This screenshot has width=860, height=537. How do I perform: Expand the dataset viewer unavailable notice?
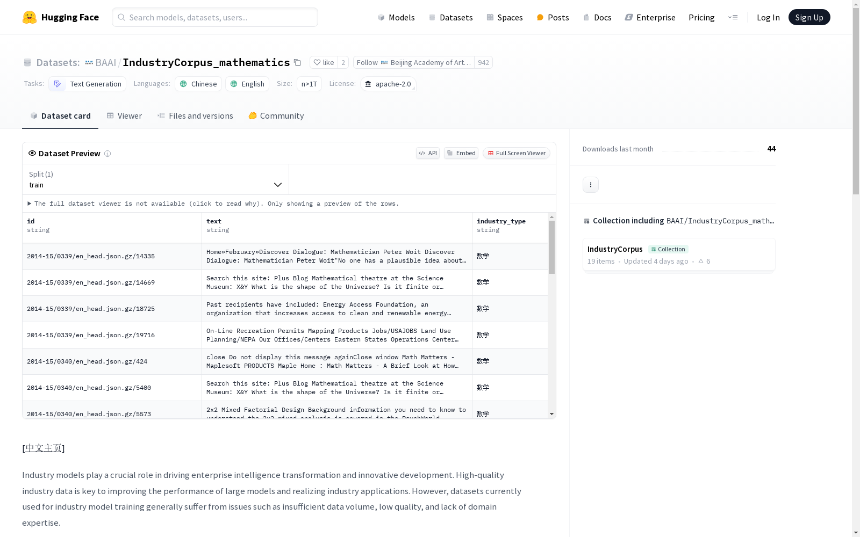(x=213, y=204)
